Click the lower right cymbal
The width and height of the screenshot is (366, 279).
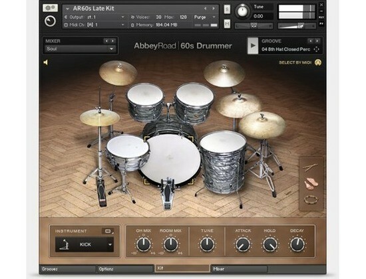262,125
